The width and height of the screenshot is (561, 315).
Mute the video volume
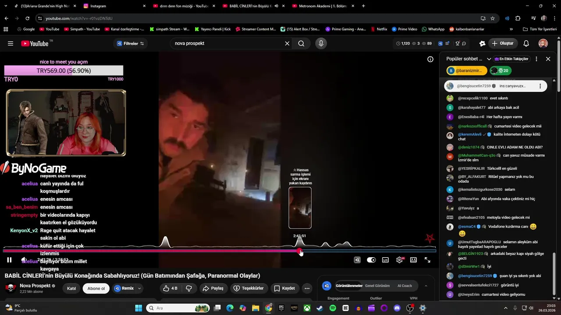[x=24, y=260]
